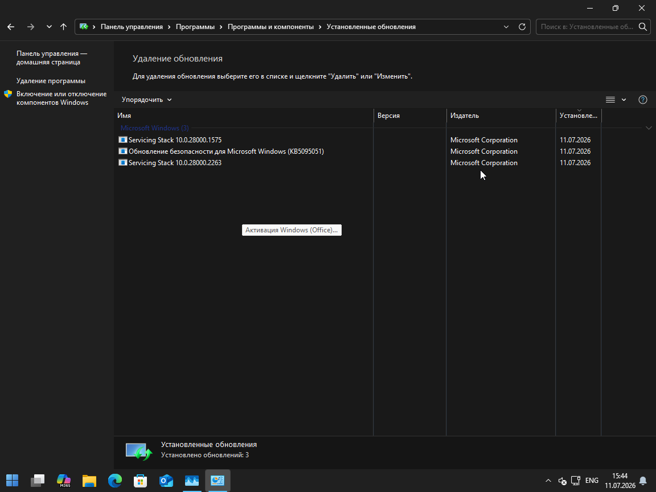Open Help with the question mark icon
This screenshot has width=656, height=492.
[x=642, y=100]
